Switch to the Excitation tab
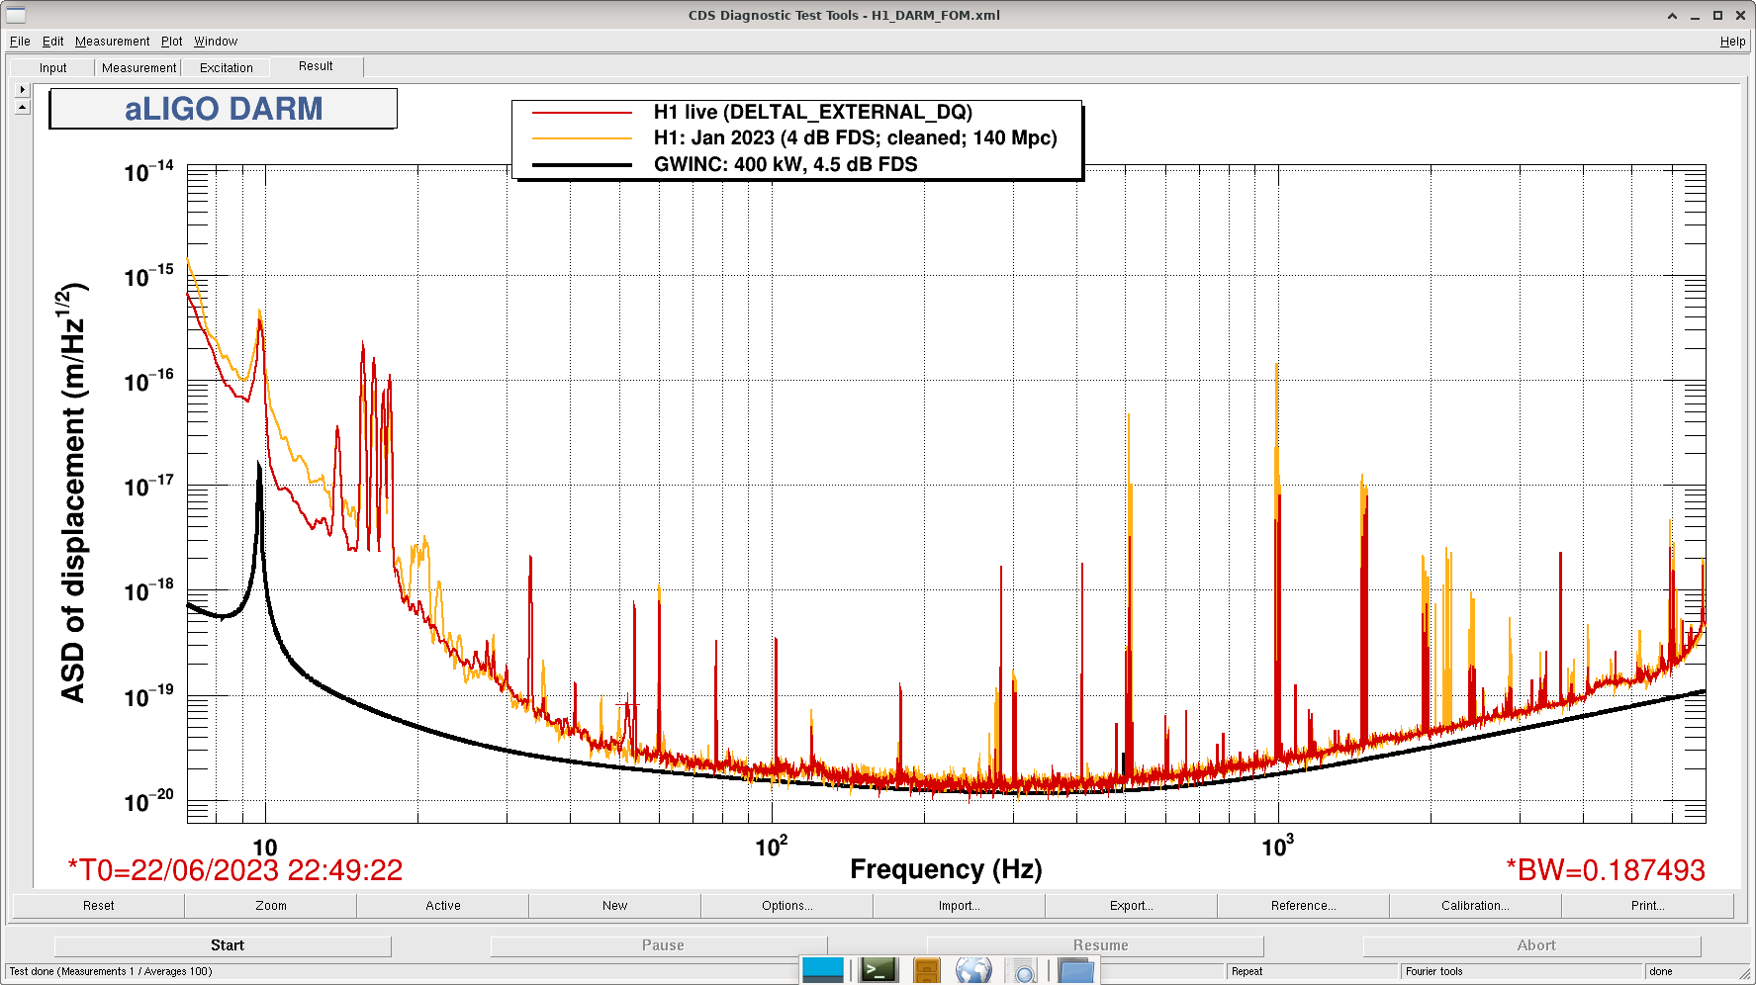 point(226,68)
